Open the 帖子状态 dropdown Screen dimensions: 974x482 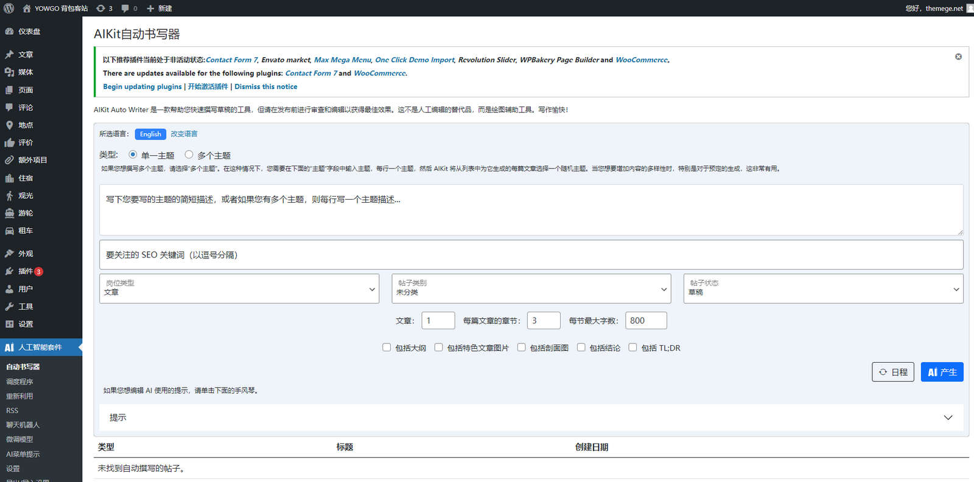coord(823,288)
